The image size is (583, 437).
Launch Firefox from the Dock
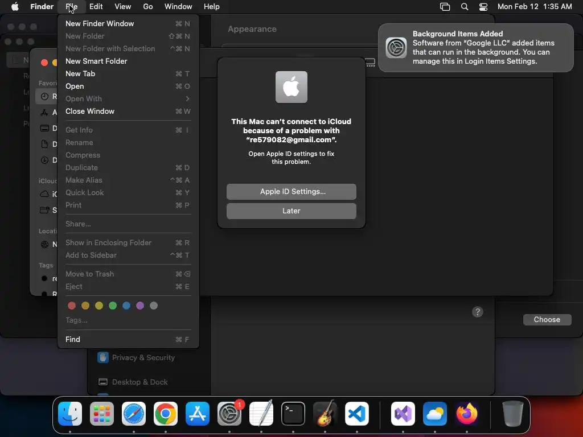pyautogui.click(x=467, y=414)
